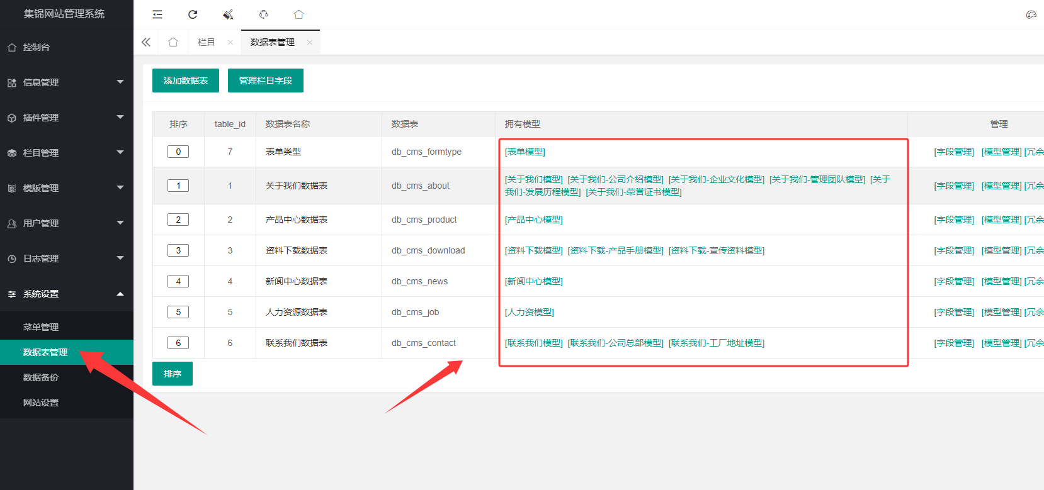This screenshot has height=490, width=1044.
Task: Click 添加数据表 button
Action: 186,81
